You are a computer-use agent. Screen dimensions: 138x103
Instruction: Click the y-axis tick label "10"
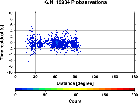pos(10,13)
